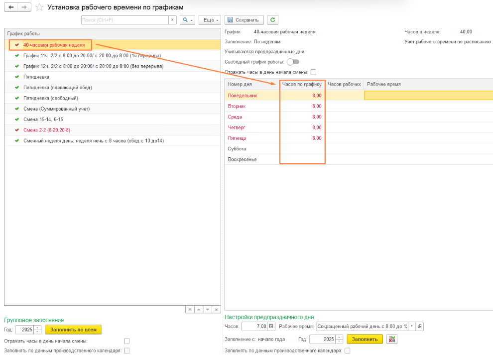Select the Пятидневка schedule row

point(36,77)
